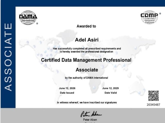The image size is (165, 123).
Task: Click the DAMA International globe logo
Action: click(28, 18)
